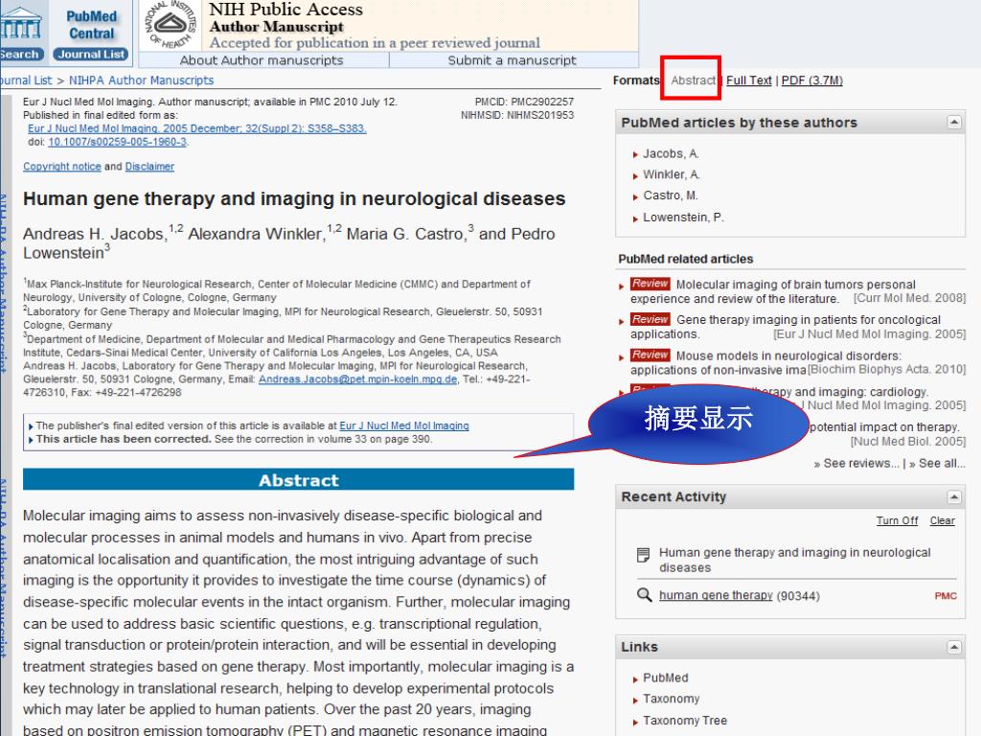Collapse the Recent Activity panel
This screenshot has height=736, width=981.
click(x=954, y=497)
